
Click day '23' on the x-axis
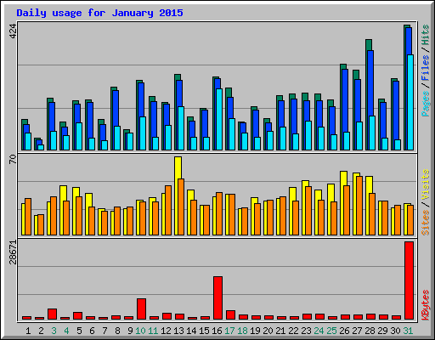click(x=306, y=331)
